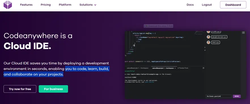Viewport: 250px width, 104px height.
Task: Click the Codeanywhere purple cube logo
Action: click(8, 5)
